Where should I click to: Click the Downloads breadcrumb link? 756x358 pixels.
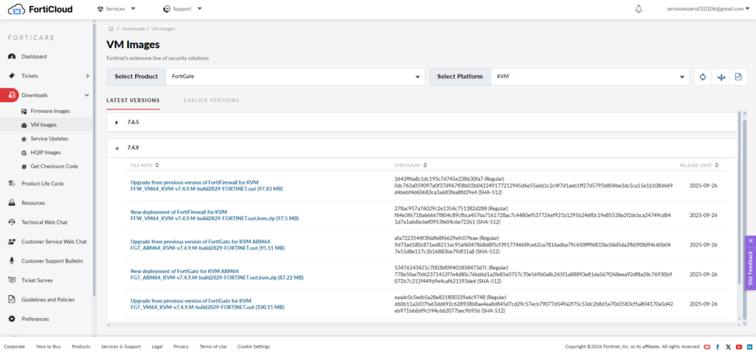(x=134, y=29)
